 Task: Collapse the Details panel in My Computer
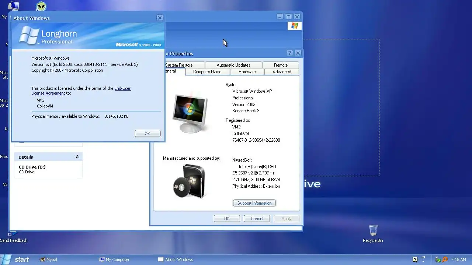(x=77, y=157)
